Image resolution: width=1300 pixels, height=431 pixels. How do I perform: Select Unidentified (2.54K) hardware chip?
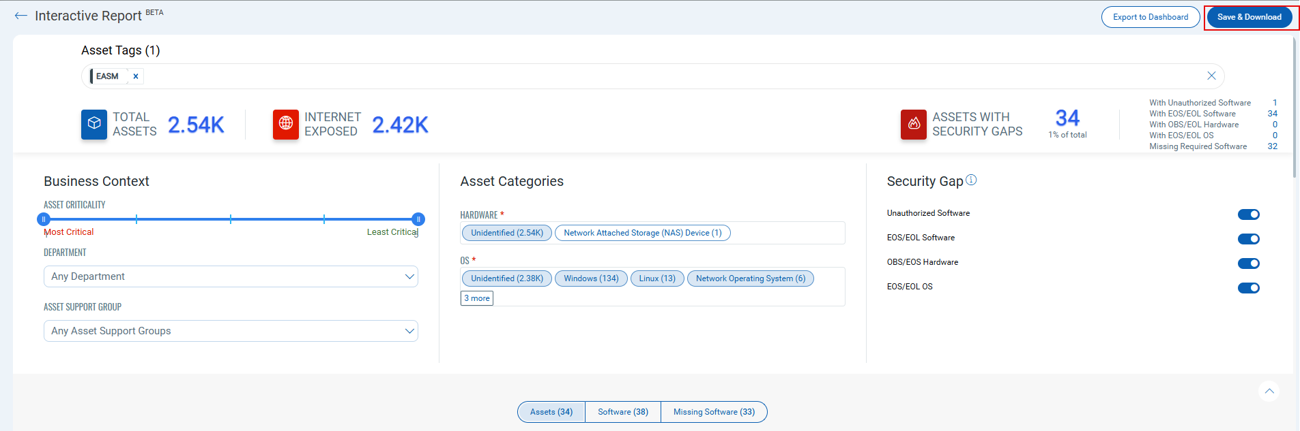pyautogui.click(x=507, y=233)
